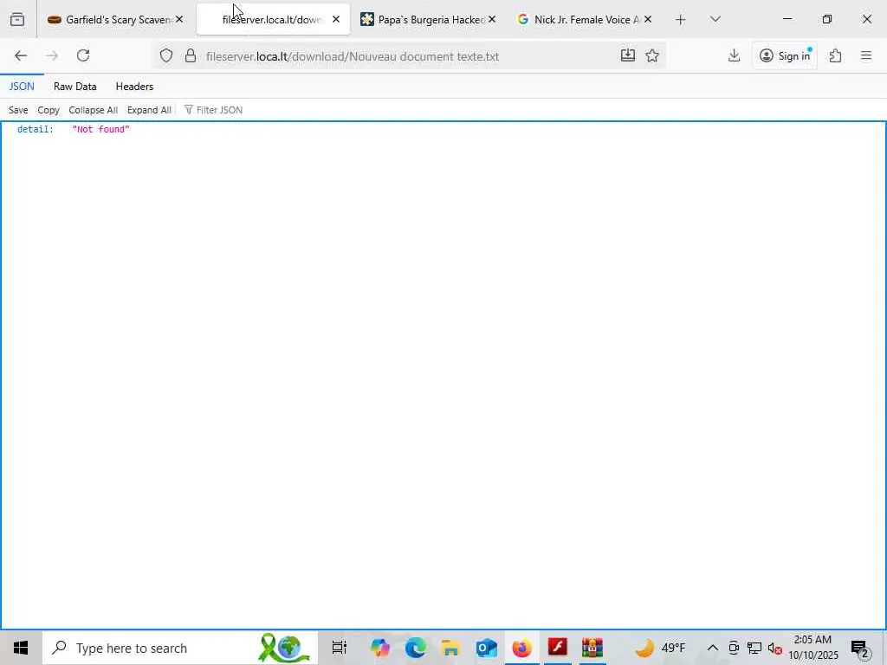
Task: Open Firefox View recent browsing icon
Action: click(17, 20)
